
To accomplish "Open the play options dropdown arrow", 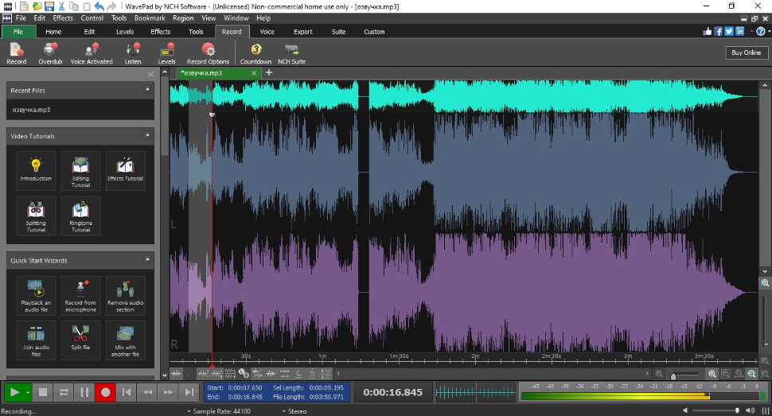I will point(28,392).
